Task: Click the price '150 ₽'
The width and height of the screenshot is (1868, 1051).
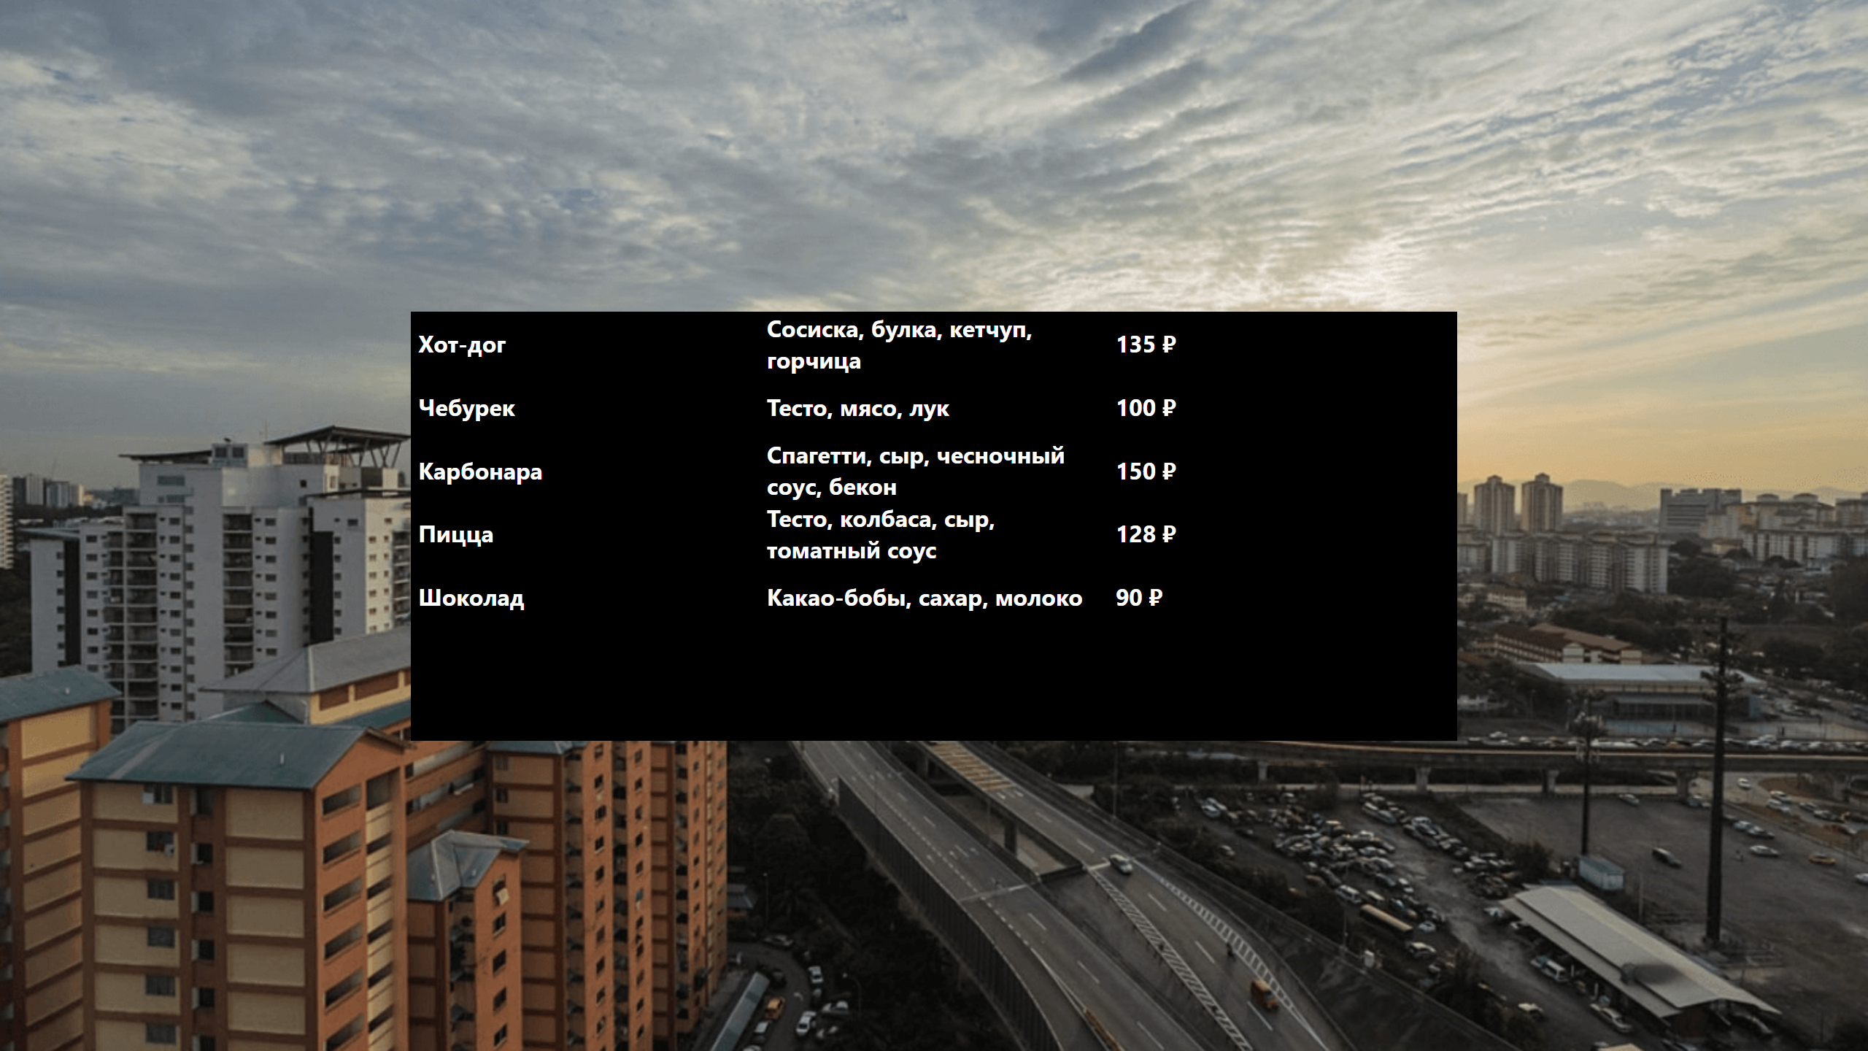Action: pos(1146,471)
